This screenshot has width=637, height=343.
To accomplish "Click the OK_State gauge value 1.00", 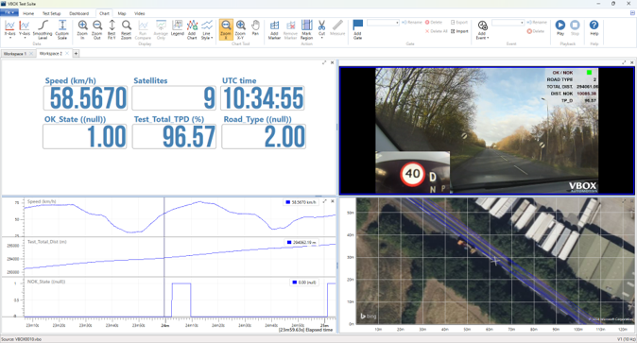I will tap(84, 137).
